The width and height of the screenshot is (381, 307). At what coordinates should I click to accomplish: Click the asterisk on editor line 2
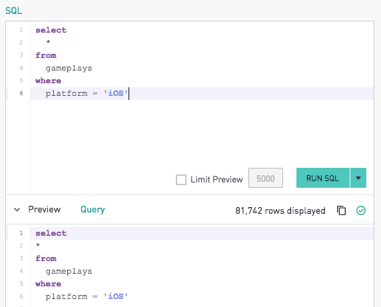(48, 42)
